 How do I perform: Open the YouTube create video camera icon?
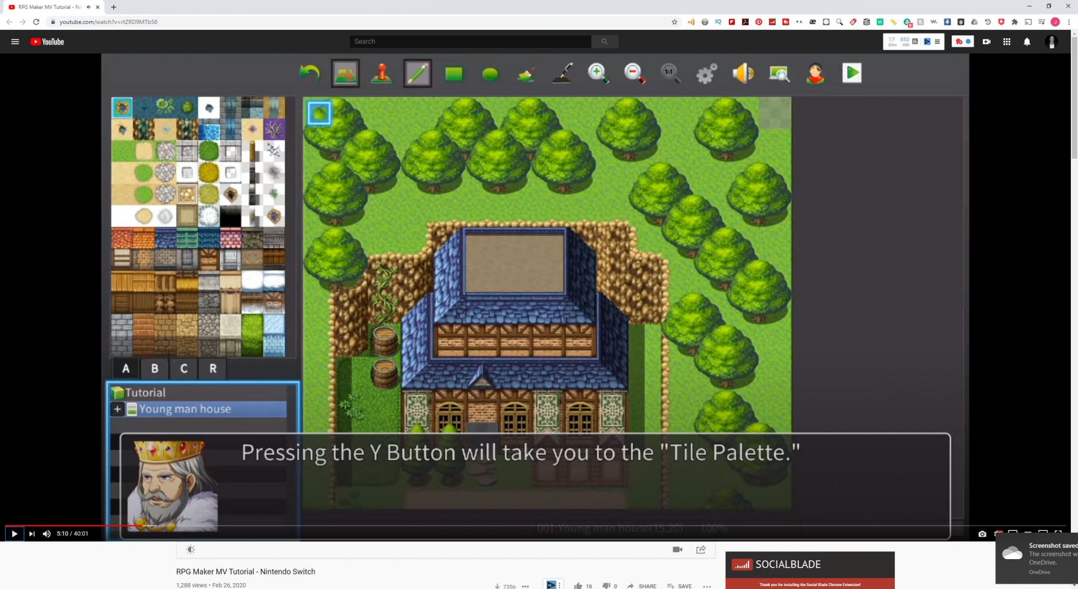tap(986, 41)
